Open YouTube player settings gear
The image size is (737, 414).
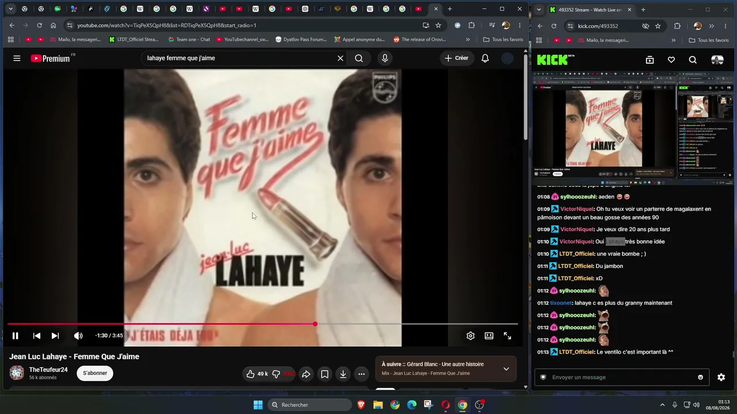tap(470, 336)
